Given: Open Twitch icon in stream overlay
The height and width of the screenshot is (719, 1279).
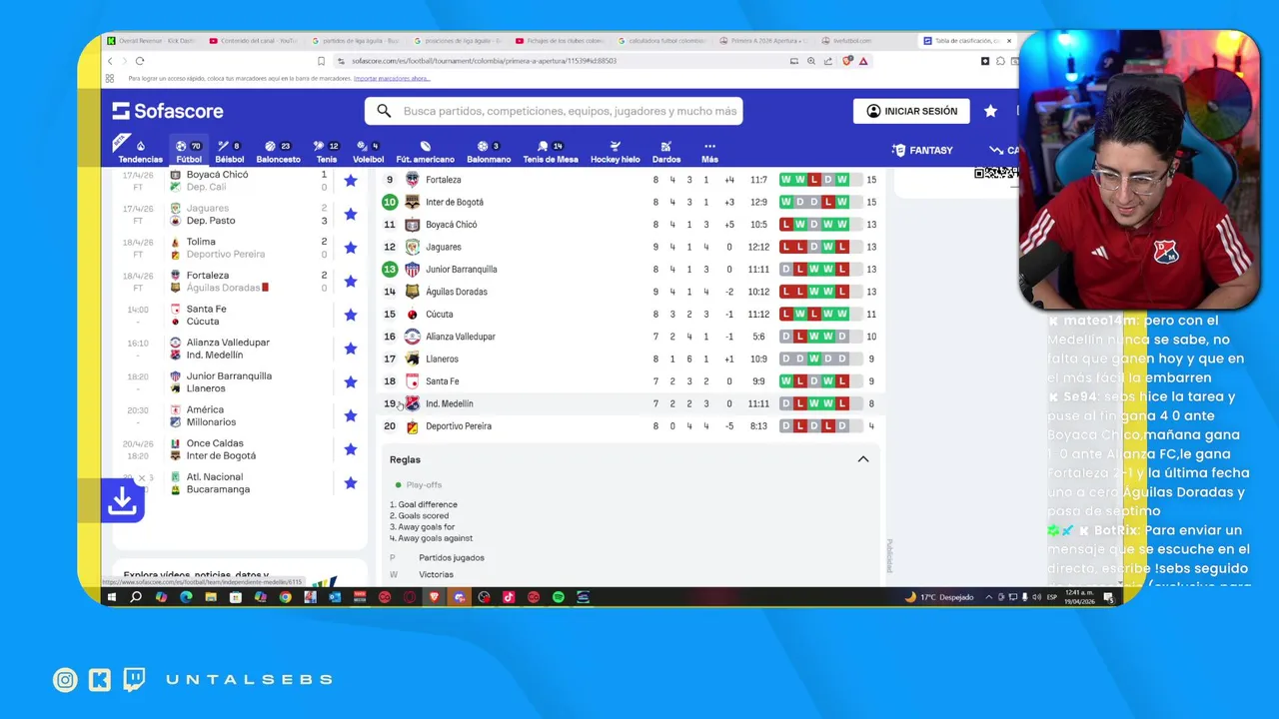Looking at the screenshot, I should [x=134, y=680].
